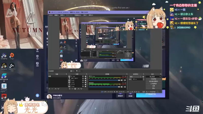This screenshot has width=203, height=114.
Task: Toggle visibility of 1.gif source
Action: click(x=83, y=82)
